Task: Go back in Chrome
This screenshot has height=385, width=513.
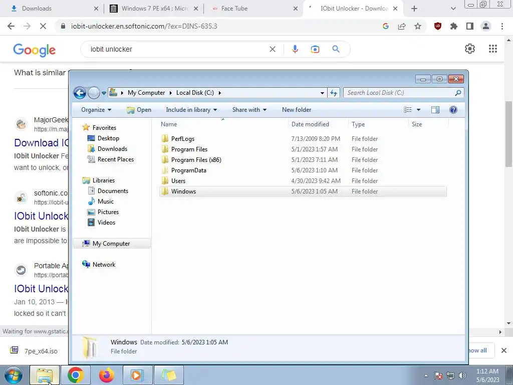Action: coord(11,26)
